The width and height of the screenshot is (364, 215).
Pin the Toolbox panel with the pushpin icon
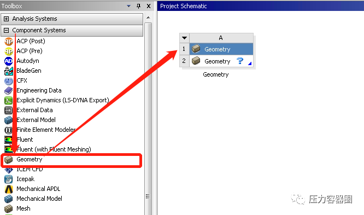click(x=139, y=6)
